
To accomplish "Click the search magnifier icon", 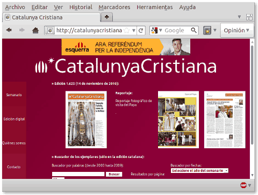I will 193,30.
